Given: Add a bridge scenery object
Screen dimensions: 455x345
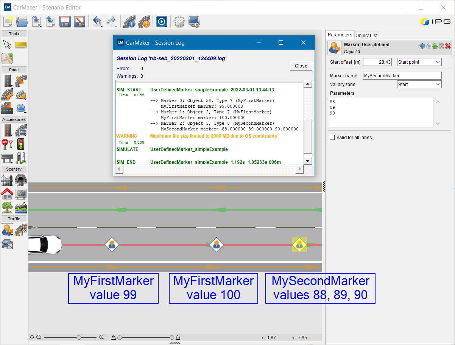Looking at the screenshot, I should (x=7, y=180).
